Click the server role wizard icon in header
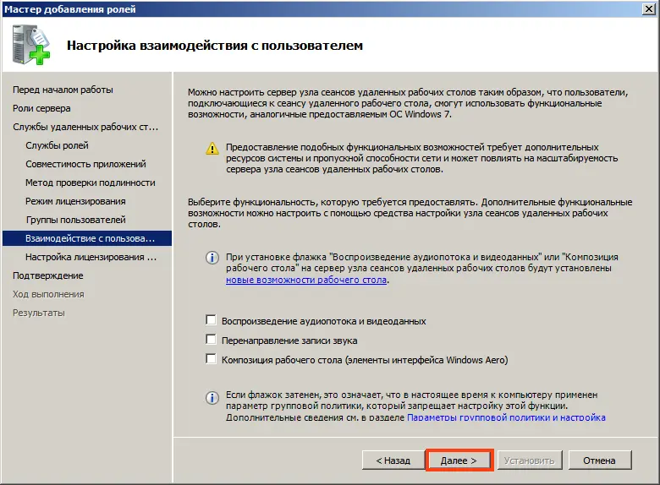 31,45
